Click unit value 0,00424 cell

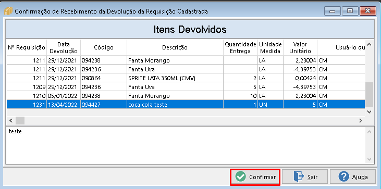(x=300, y=78)
